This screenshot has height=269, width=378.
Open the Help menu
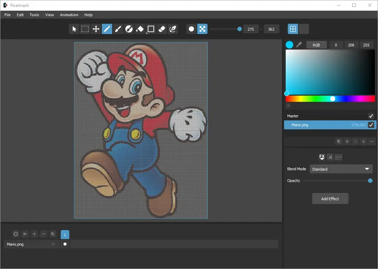[x=88, y=15]
